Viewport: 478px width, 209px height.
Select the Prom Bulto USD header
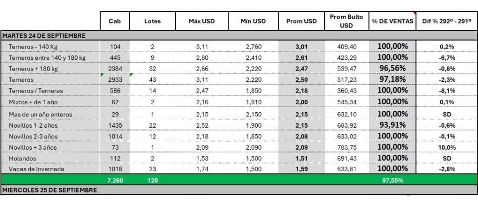(347, 21)
